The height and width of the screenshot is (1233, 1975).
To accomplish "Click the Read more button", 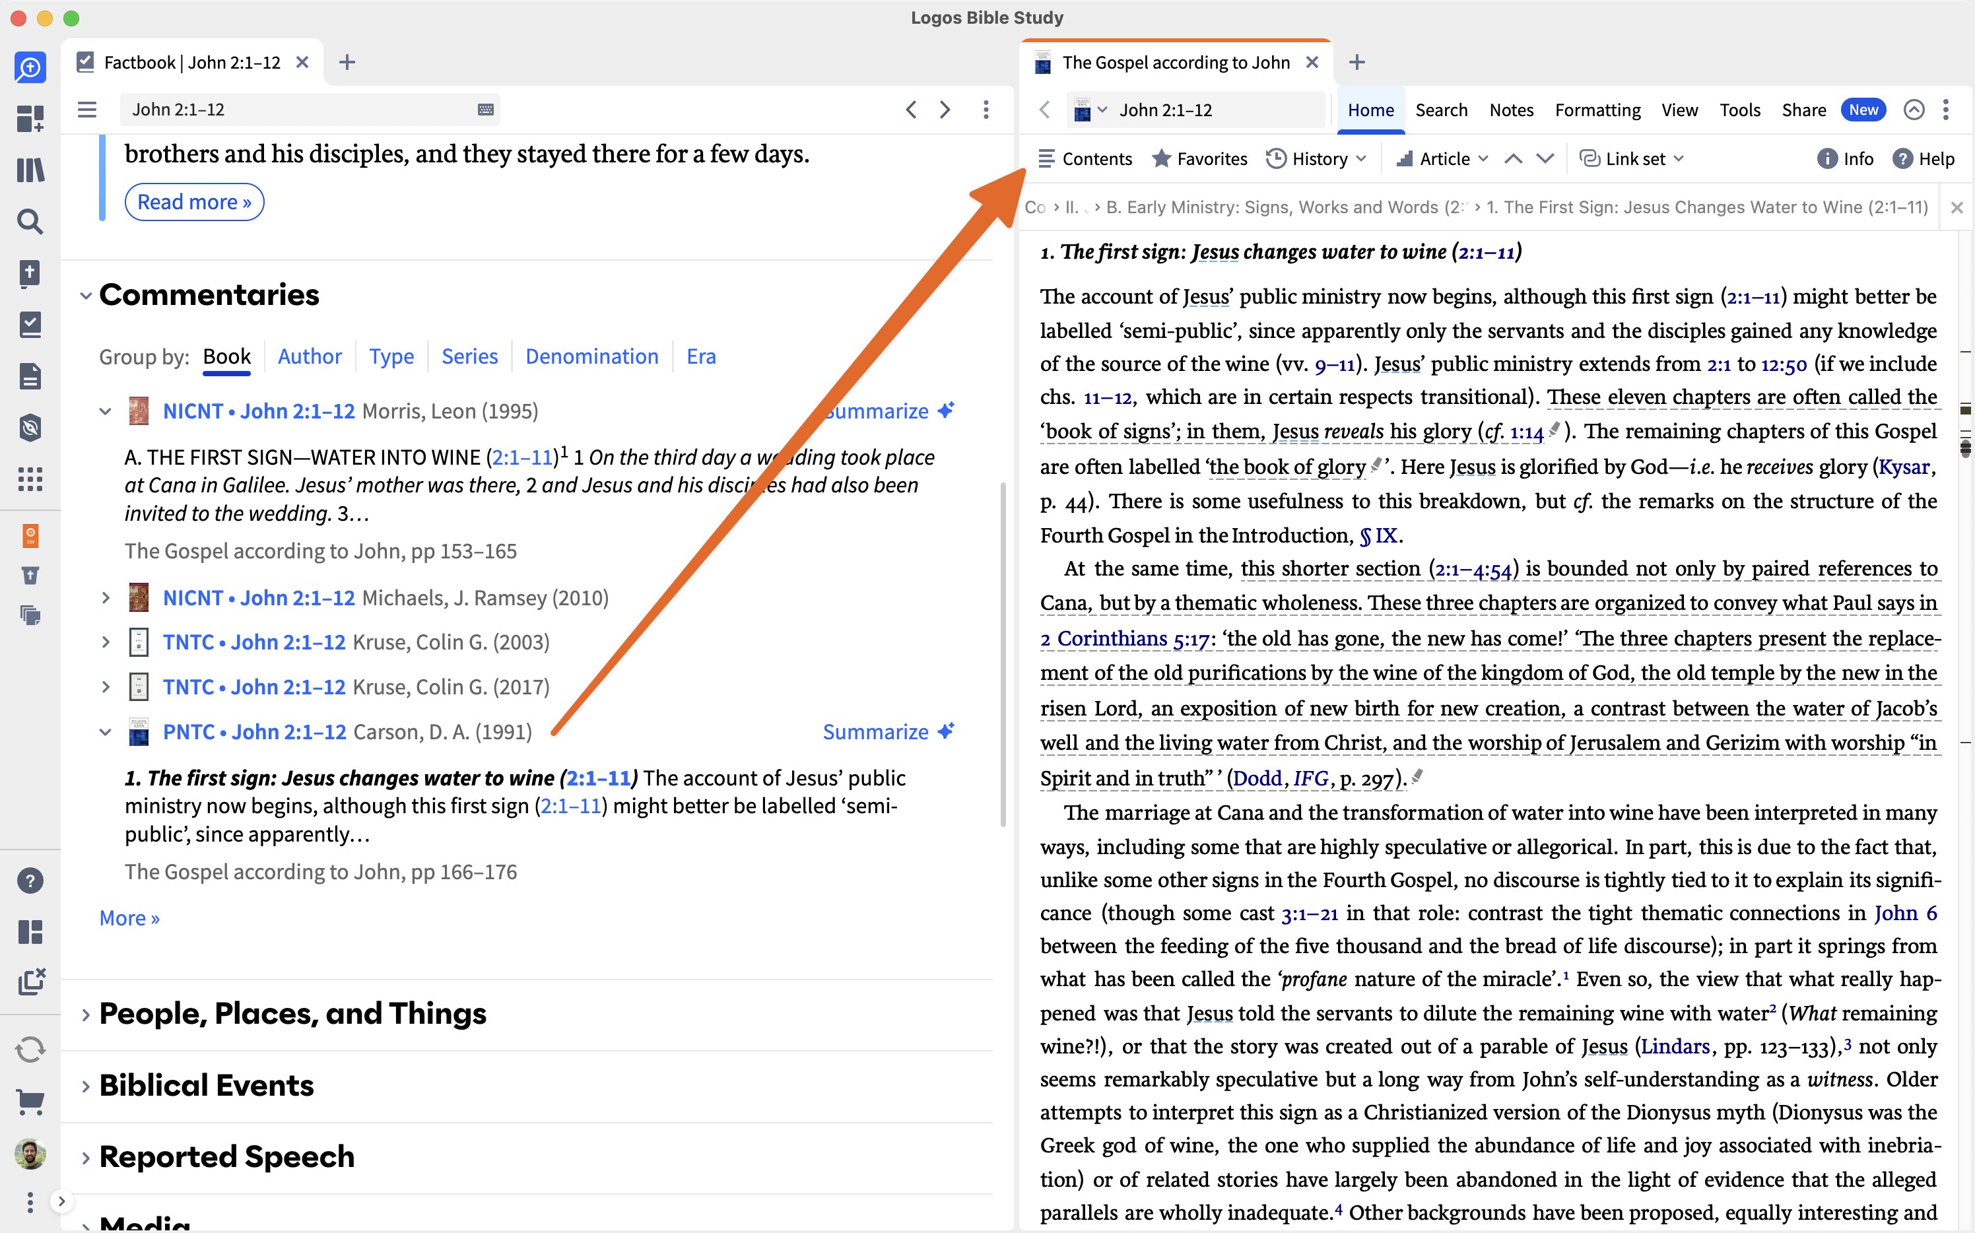I will click(194, 202).
